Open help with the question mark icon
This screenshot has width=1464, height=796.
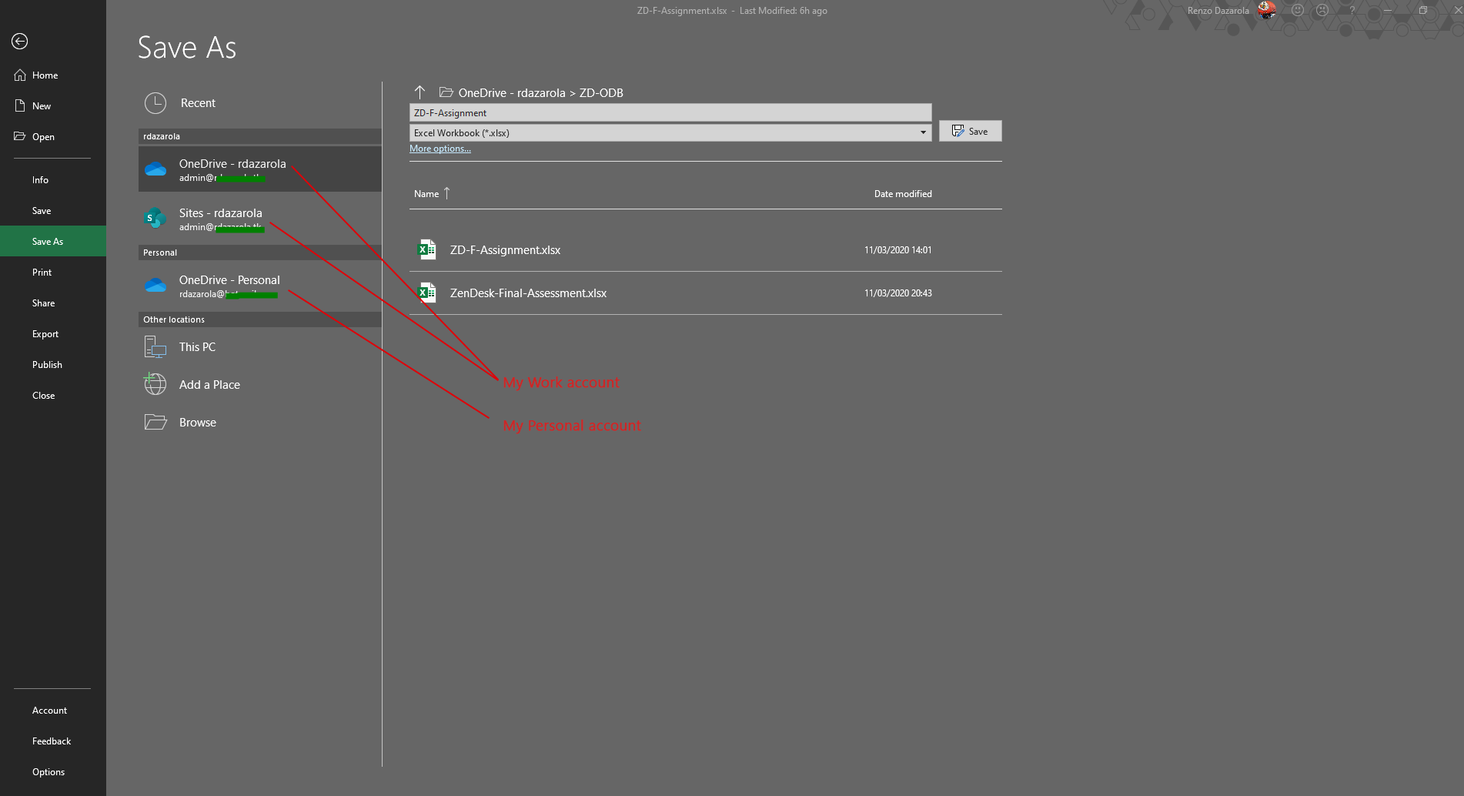[x=1352, y=10]
